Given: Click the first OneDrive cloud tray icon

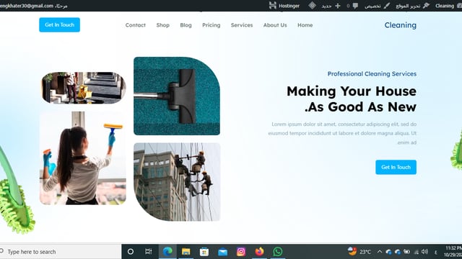Looking at the screenshot, I should [x=388, y=252].
